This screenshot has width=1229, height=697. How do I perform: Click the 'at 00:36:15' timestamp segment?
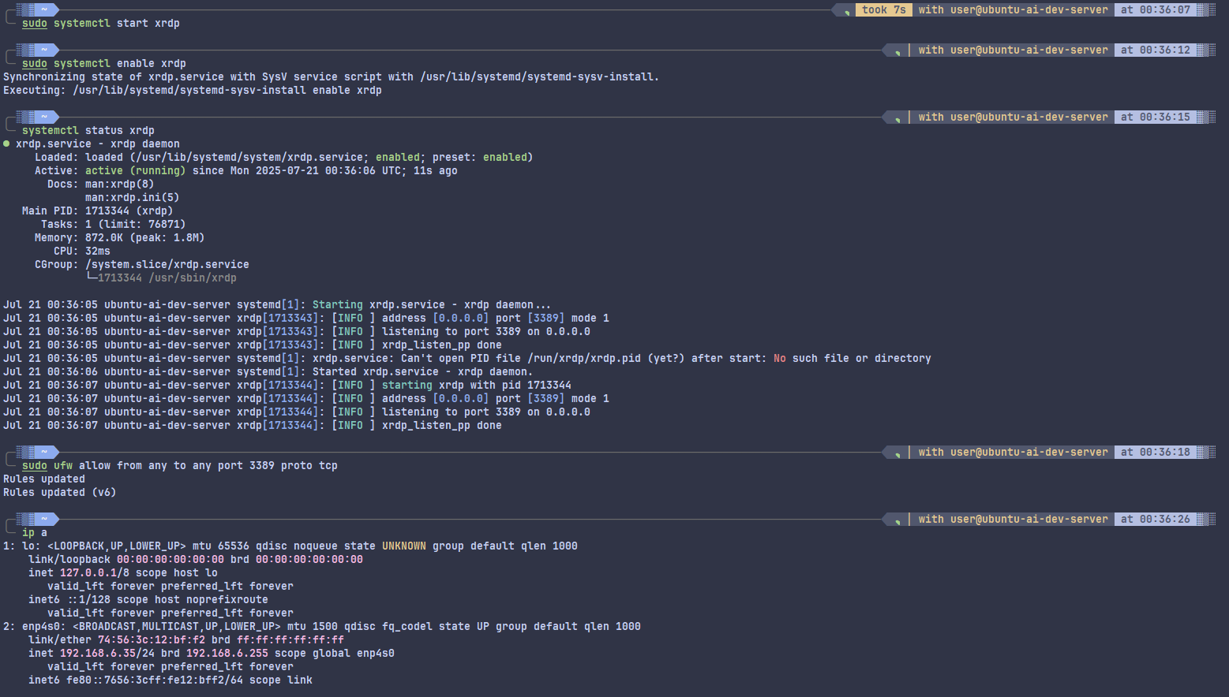1155,117
